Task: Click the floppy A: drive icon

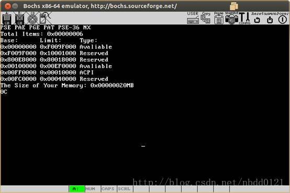Action: coord(7,18)
